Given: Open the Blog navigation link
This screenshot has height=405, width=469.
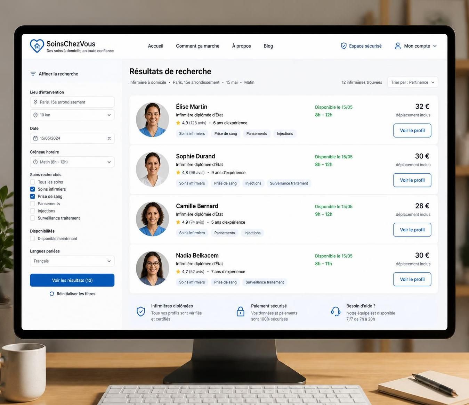Looking at the screenshot, I should (268, 46).
